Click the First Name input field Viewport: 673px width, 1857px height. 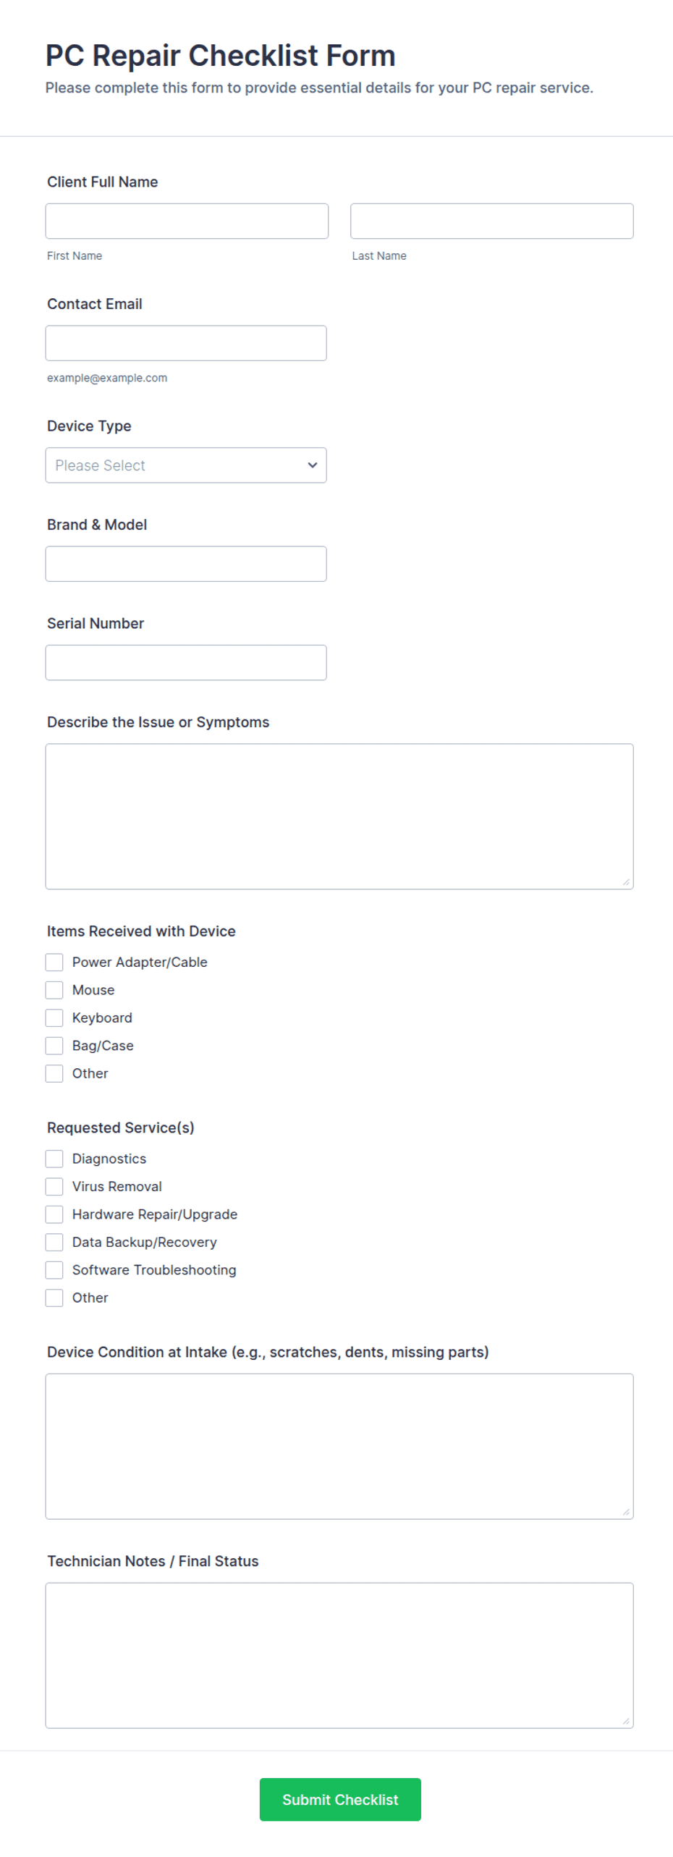point(187,221)
